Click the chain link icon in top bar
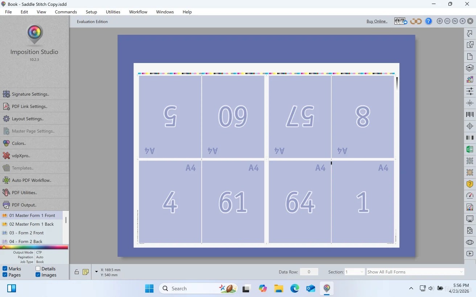 click(416, 21)
